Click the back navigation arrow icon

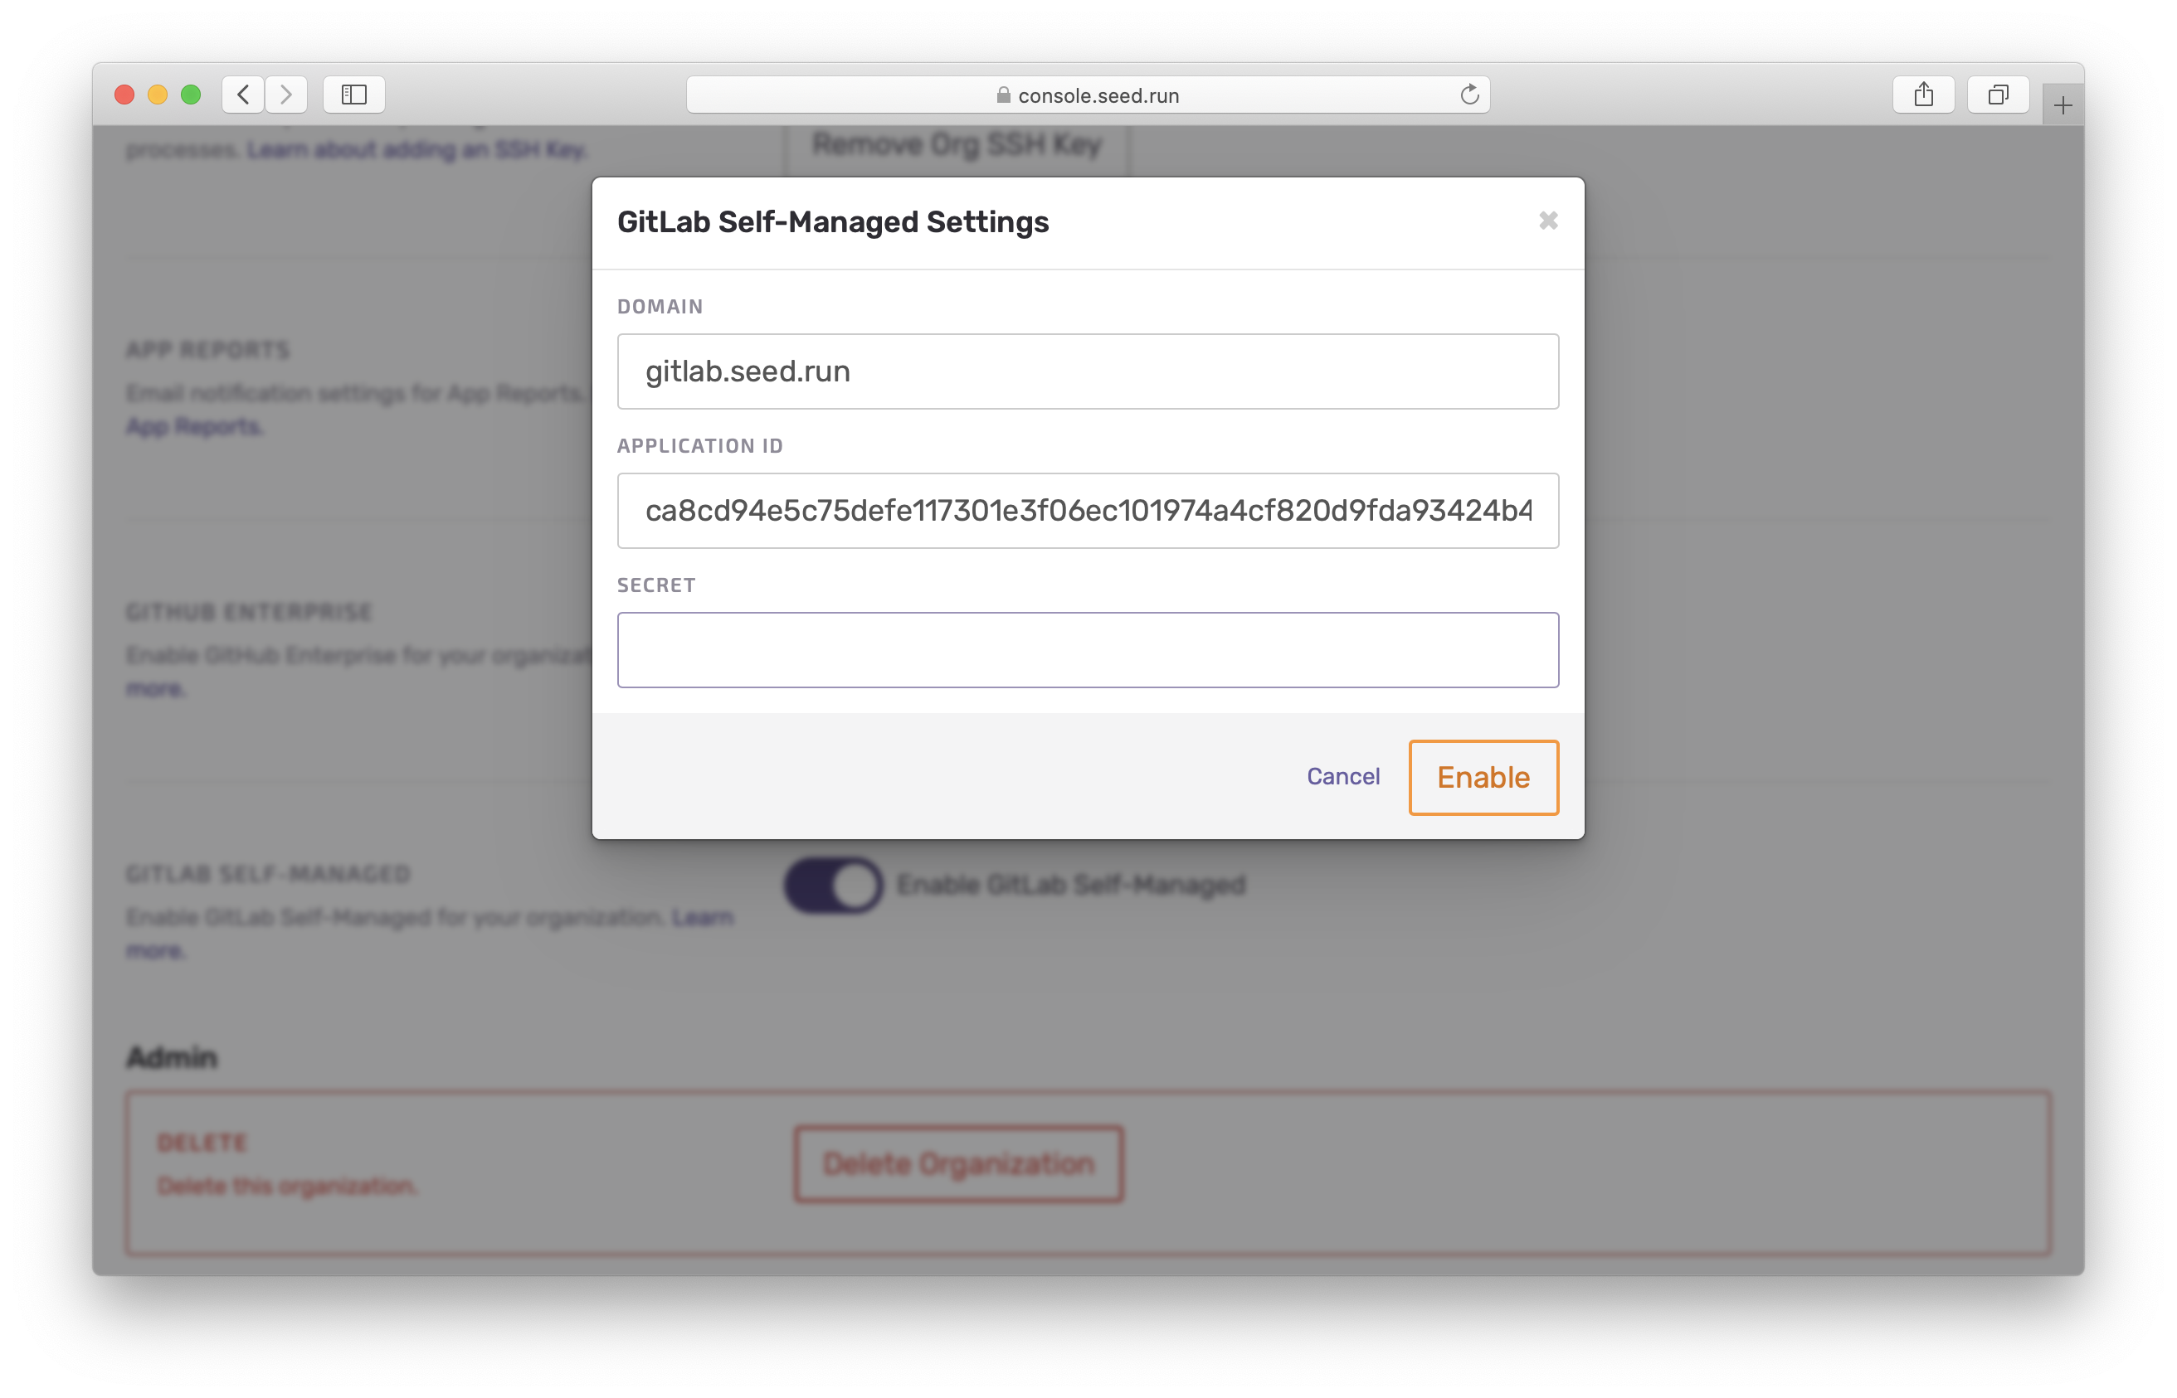click(243, 95)
